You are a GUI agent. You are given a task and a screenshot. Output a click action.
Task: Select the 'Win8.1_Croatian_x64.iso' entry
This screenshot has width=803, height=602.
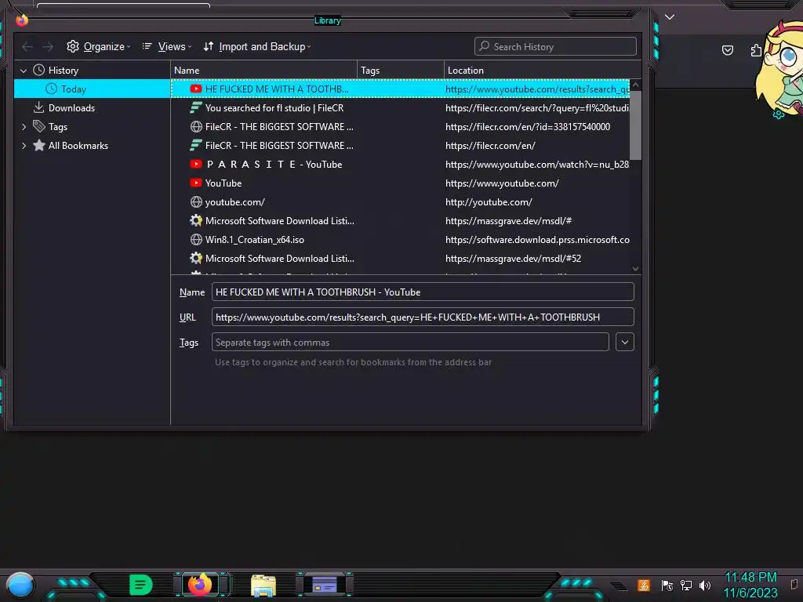(400, 240)
